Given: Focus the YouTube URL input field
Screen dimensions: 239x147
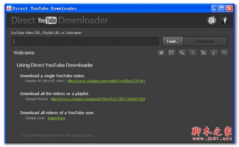Looking at the screenshot, I should pos(85,41).
